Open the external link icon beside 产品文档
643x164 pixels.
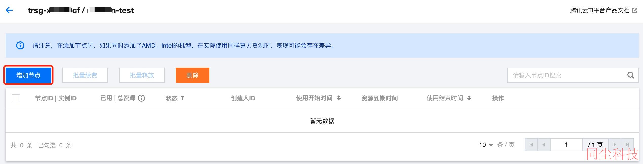click(x=635, y=10)
